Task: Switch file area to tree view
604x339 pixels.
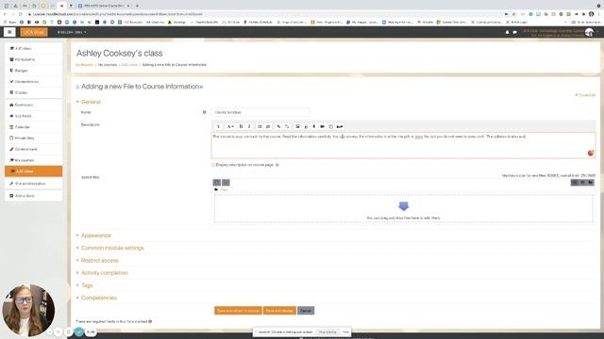Action: [590, 183]
